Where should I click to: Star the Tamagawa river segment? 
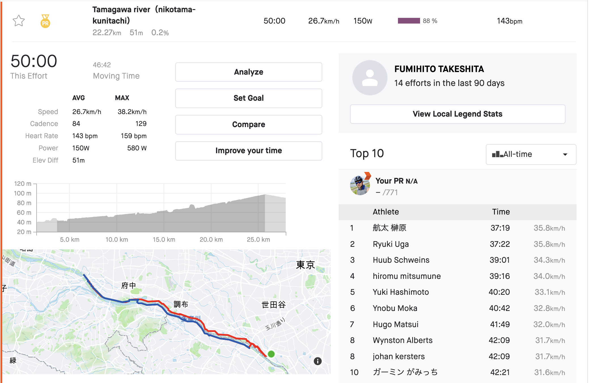click(x=19, y=21)
